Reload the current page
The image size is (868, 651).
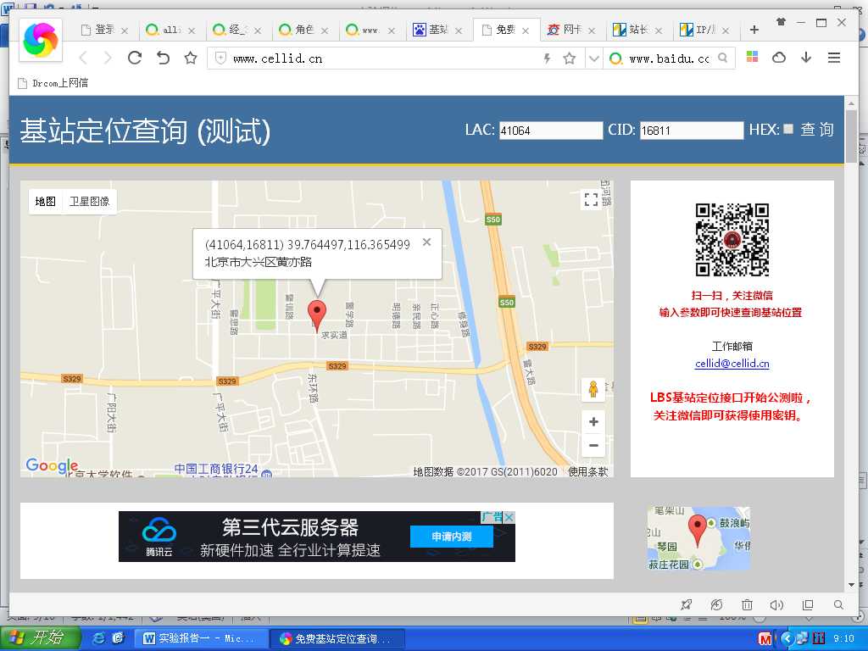coord(135,58)
